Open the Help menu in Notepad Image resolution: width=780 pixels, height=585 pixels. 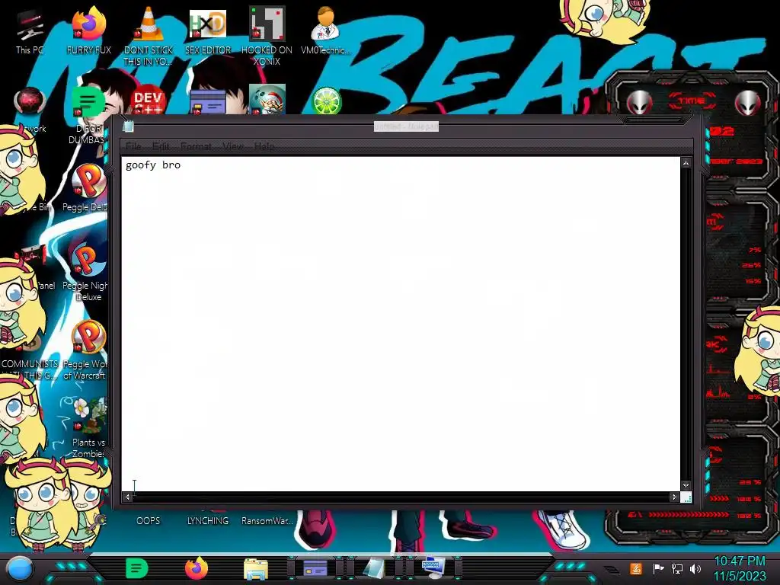tap(264, 146)
